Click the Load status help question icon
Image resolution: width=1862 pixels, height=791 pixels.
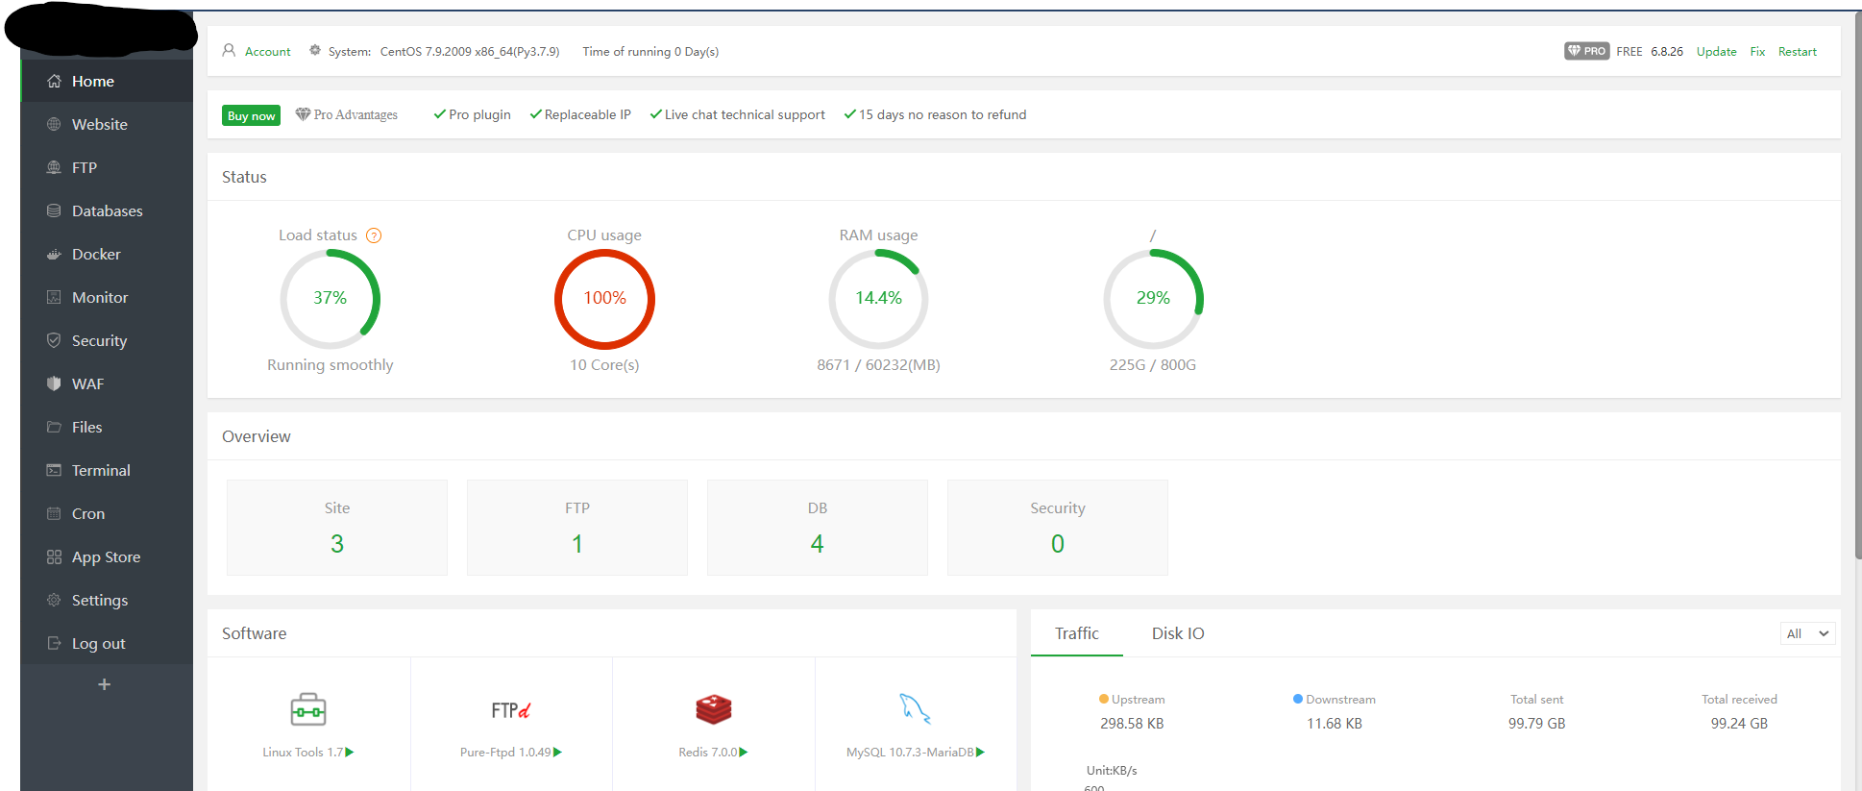tap(375, 235)
